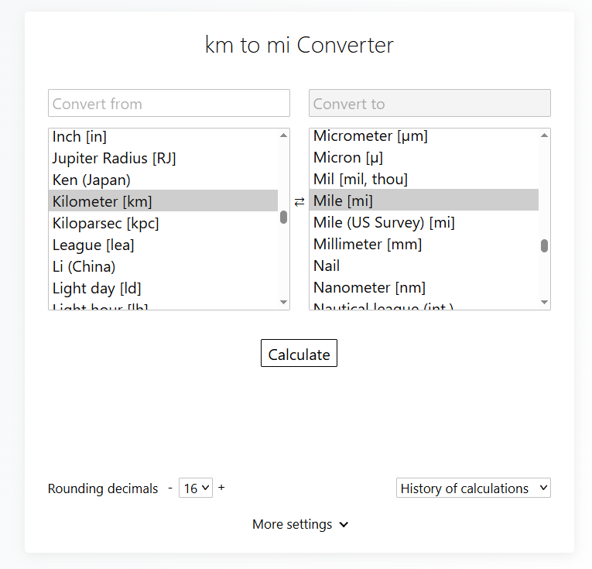This screenshot has height=569, width=592.
Task: Open History of calculations dropdown
Action: (473, 488)
